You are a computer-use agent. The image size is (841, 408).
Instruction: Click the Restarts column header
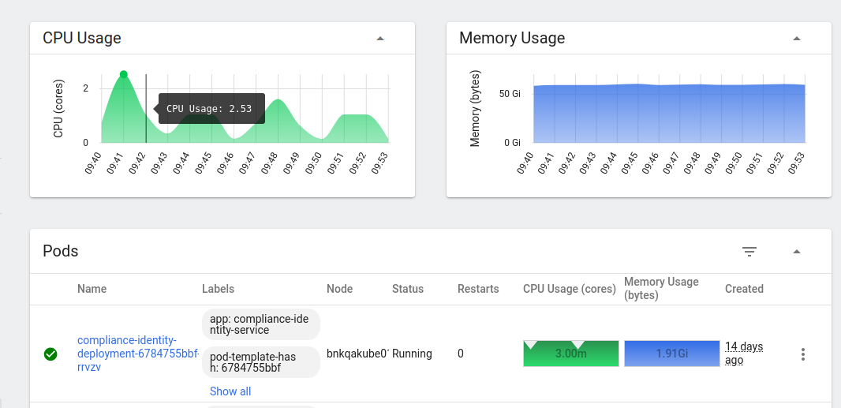478,289
